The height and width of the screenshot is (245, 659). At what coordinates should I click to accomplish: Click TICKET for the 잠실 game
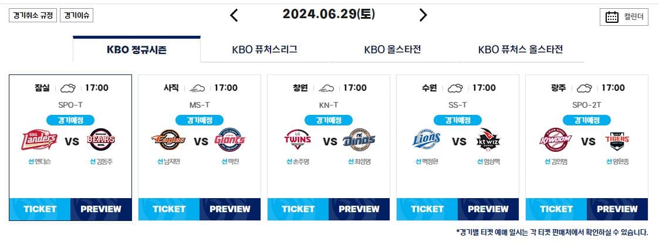40,209
